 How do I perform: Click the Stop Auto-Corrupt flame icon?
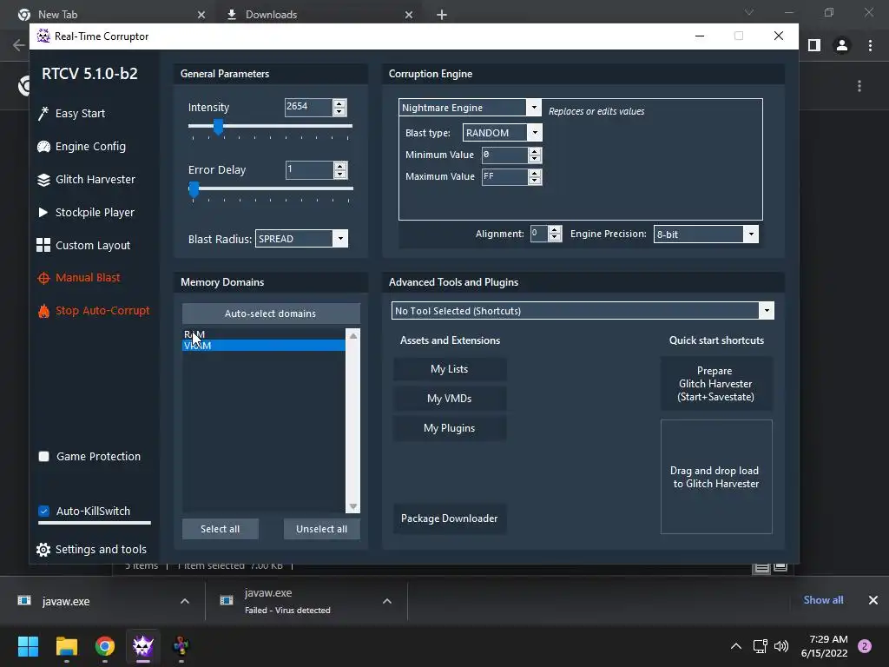[x=43, y=311]
